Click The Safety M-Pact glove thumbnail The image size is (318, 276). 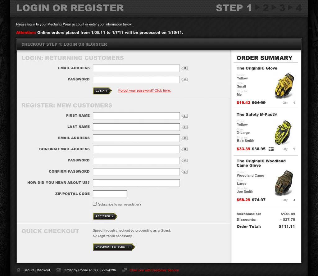(283, 133)
